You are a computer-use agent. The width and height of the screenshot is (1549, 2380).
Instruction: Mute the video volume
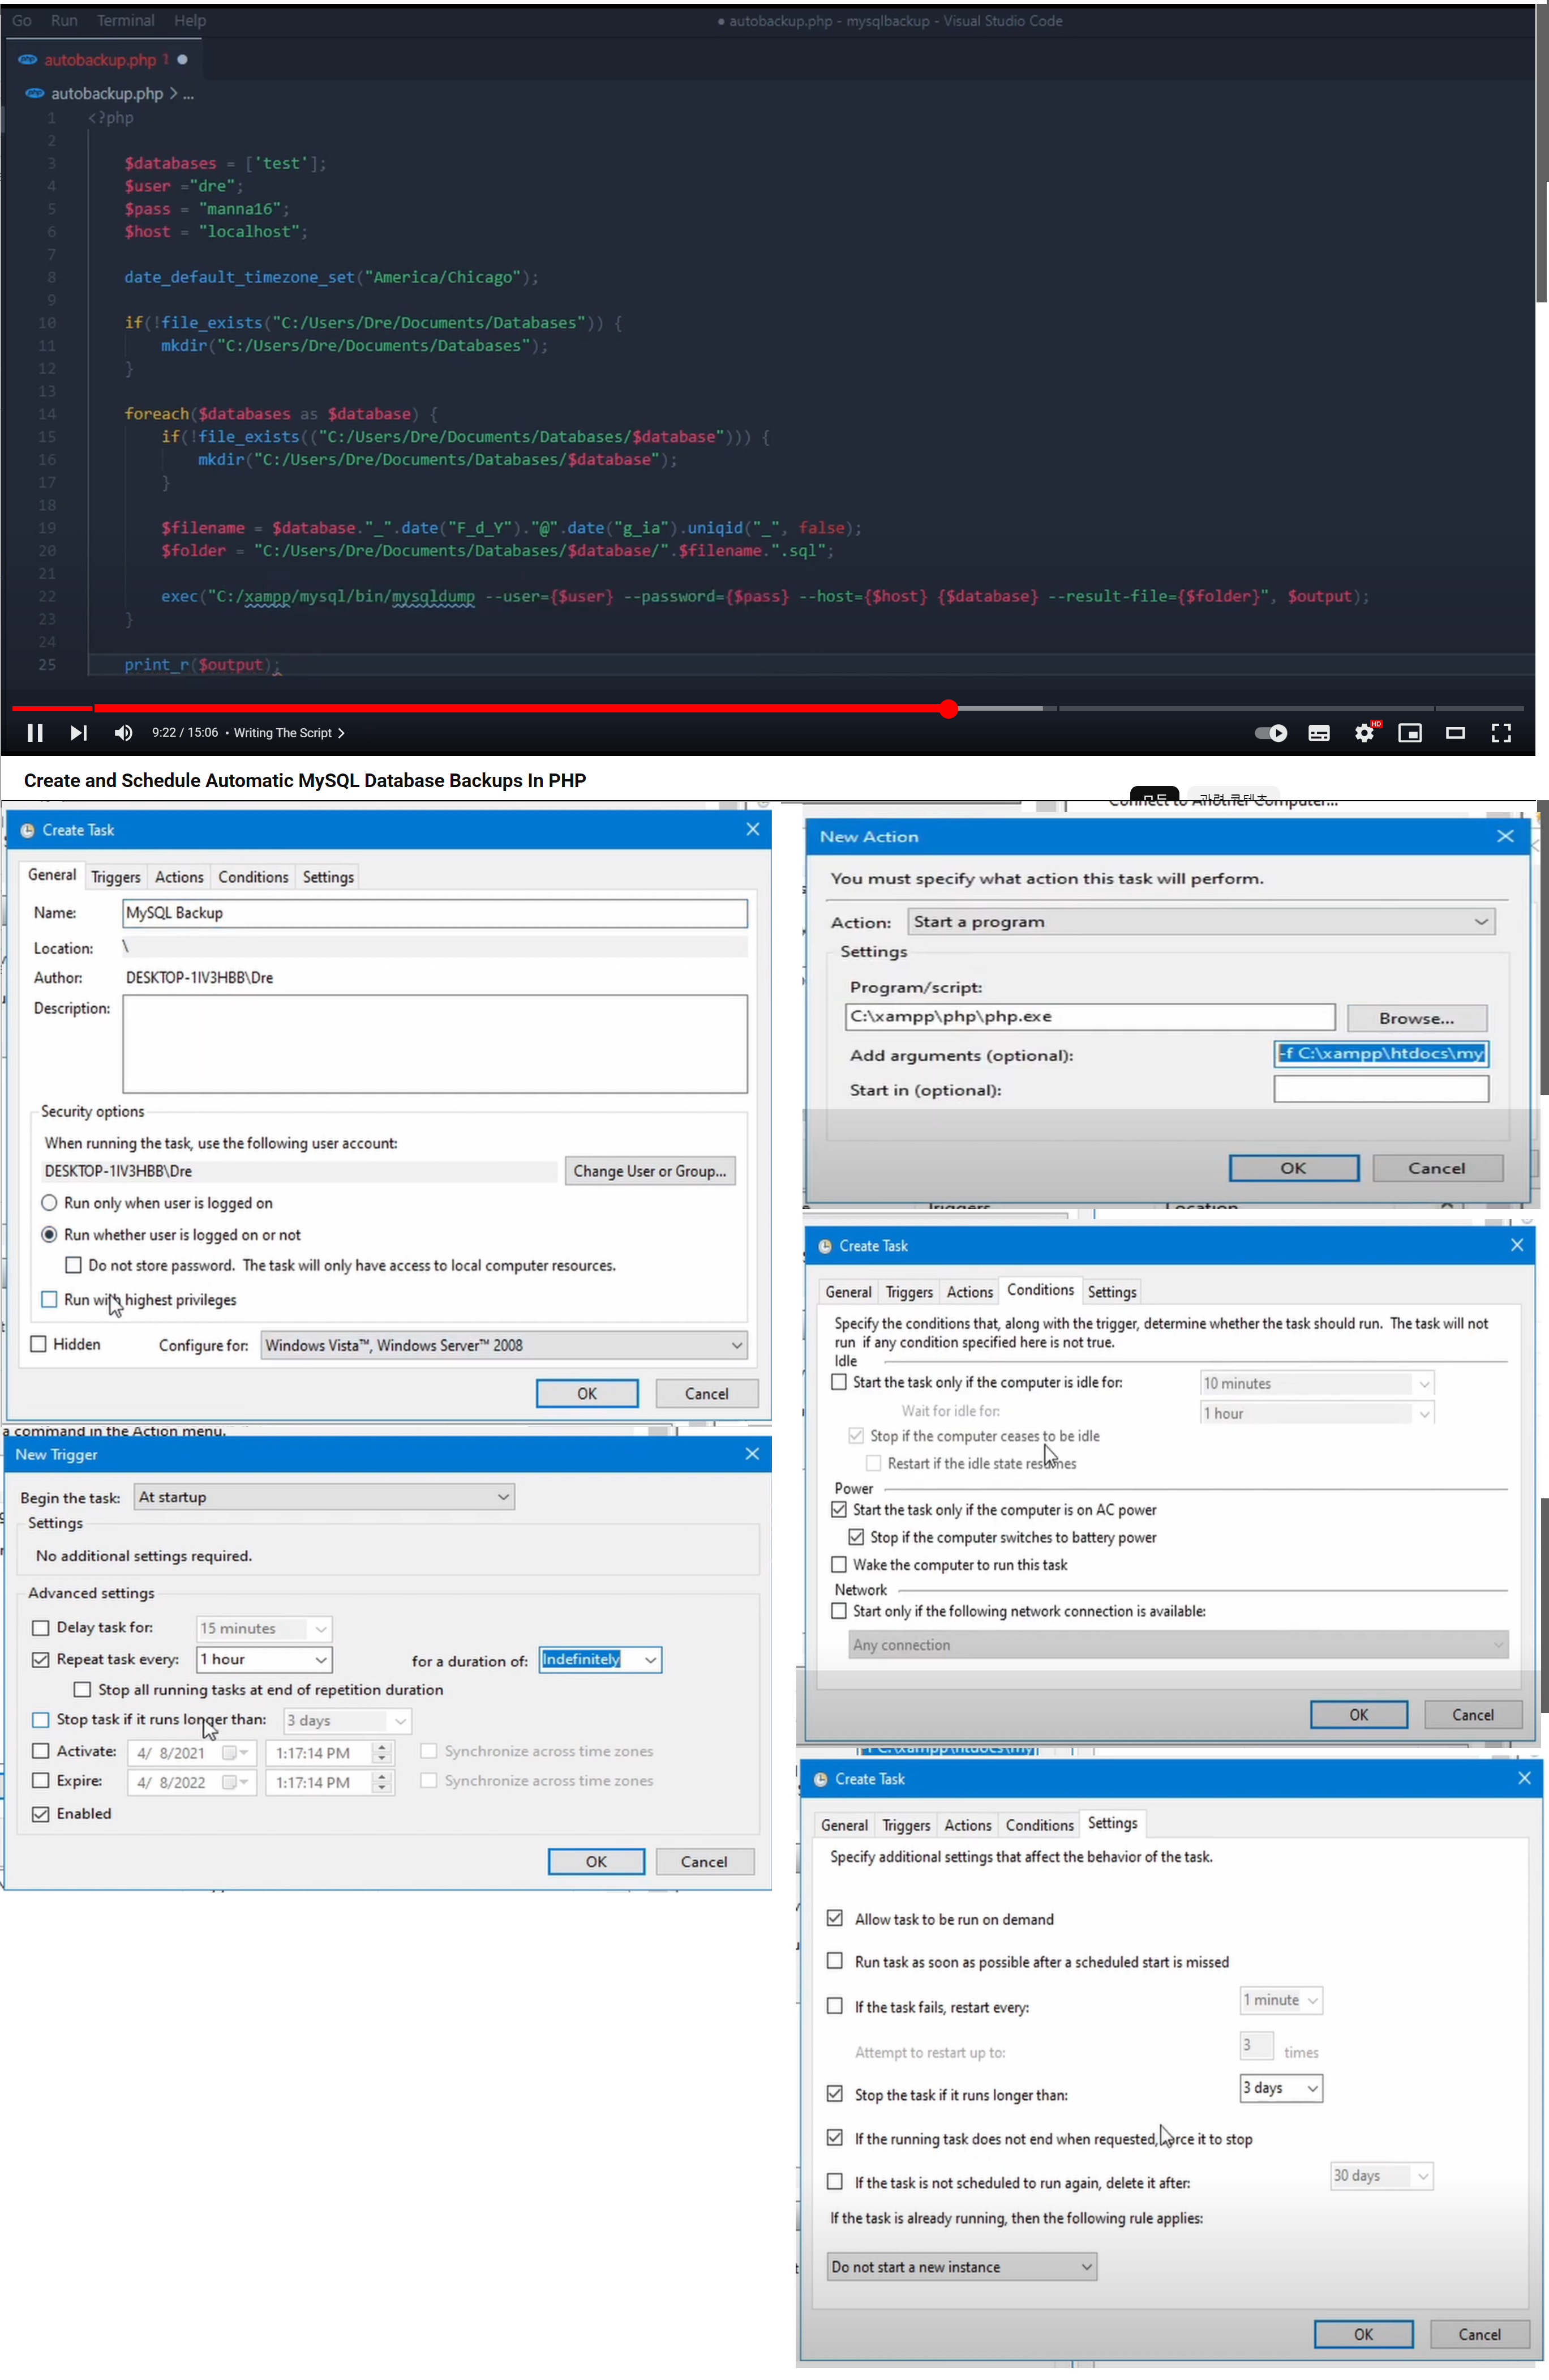tap(123, 733)
